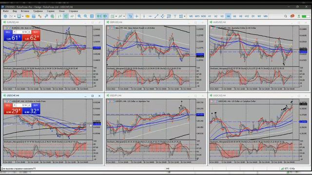Switch chart to bar chart display

[59, 16]
